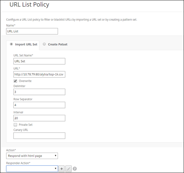Click the Private Set label text
The height and width of the screenshot is (173, 184).
pos(26,125)
